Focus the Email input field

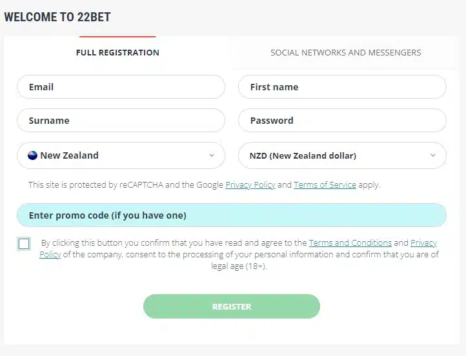point(121,86)
